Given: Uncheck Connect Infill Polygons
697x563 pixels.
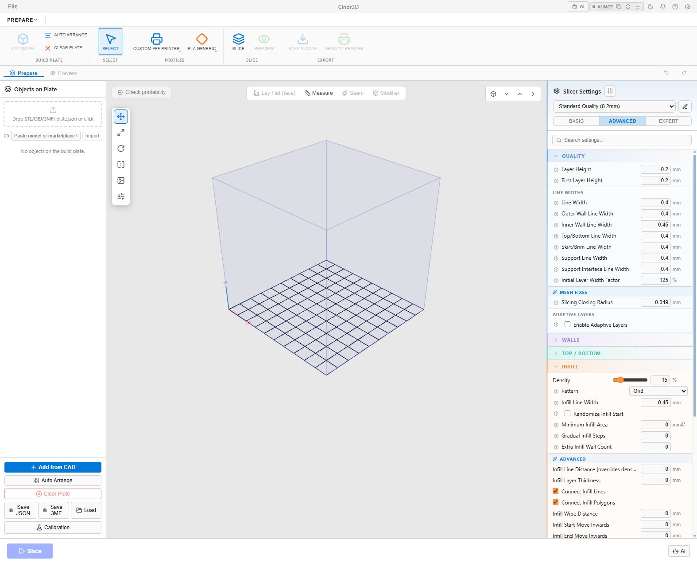Looking at the screenshot, I should click(555, 502).
